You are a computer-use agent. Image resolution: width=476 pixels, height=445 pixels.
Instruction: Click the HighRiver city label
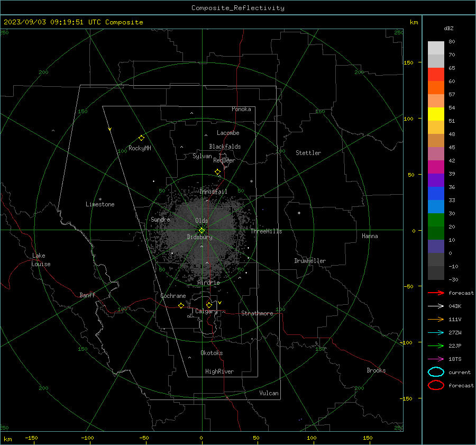tap(219, 371)
